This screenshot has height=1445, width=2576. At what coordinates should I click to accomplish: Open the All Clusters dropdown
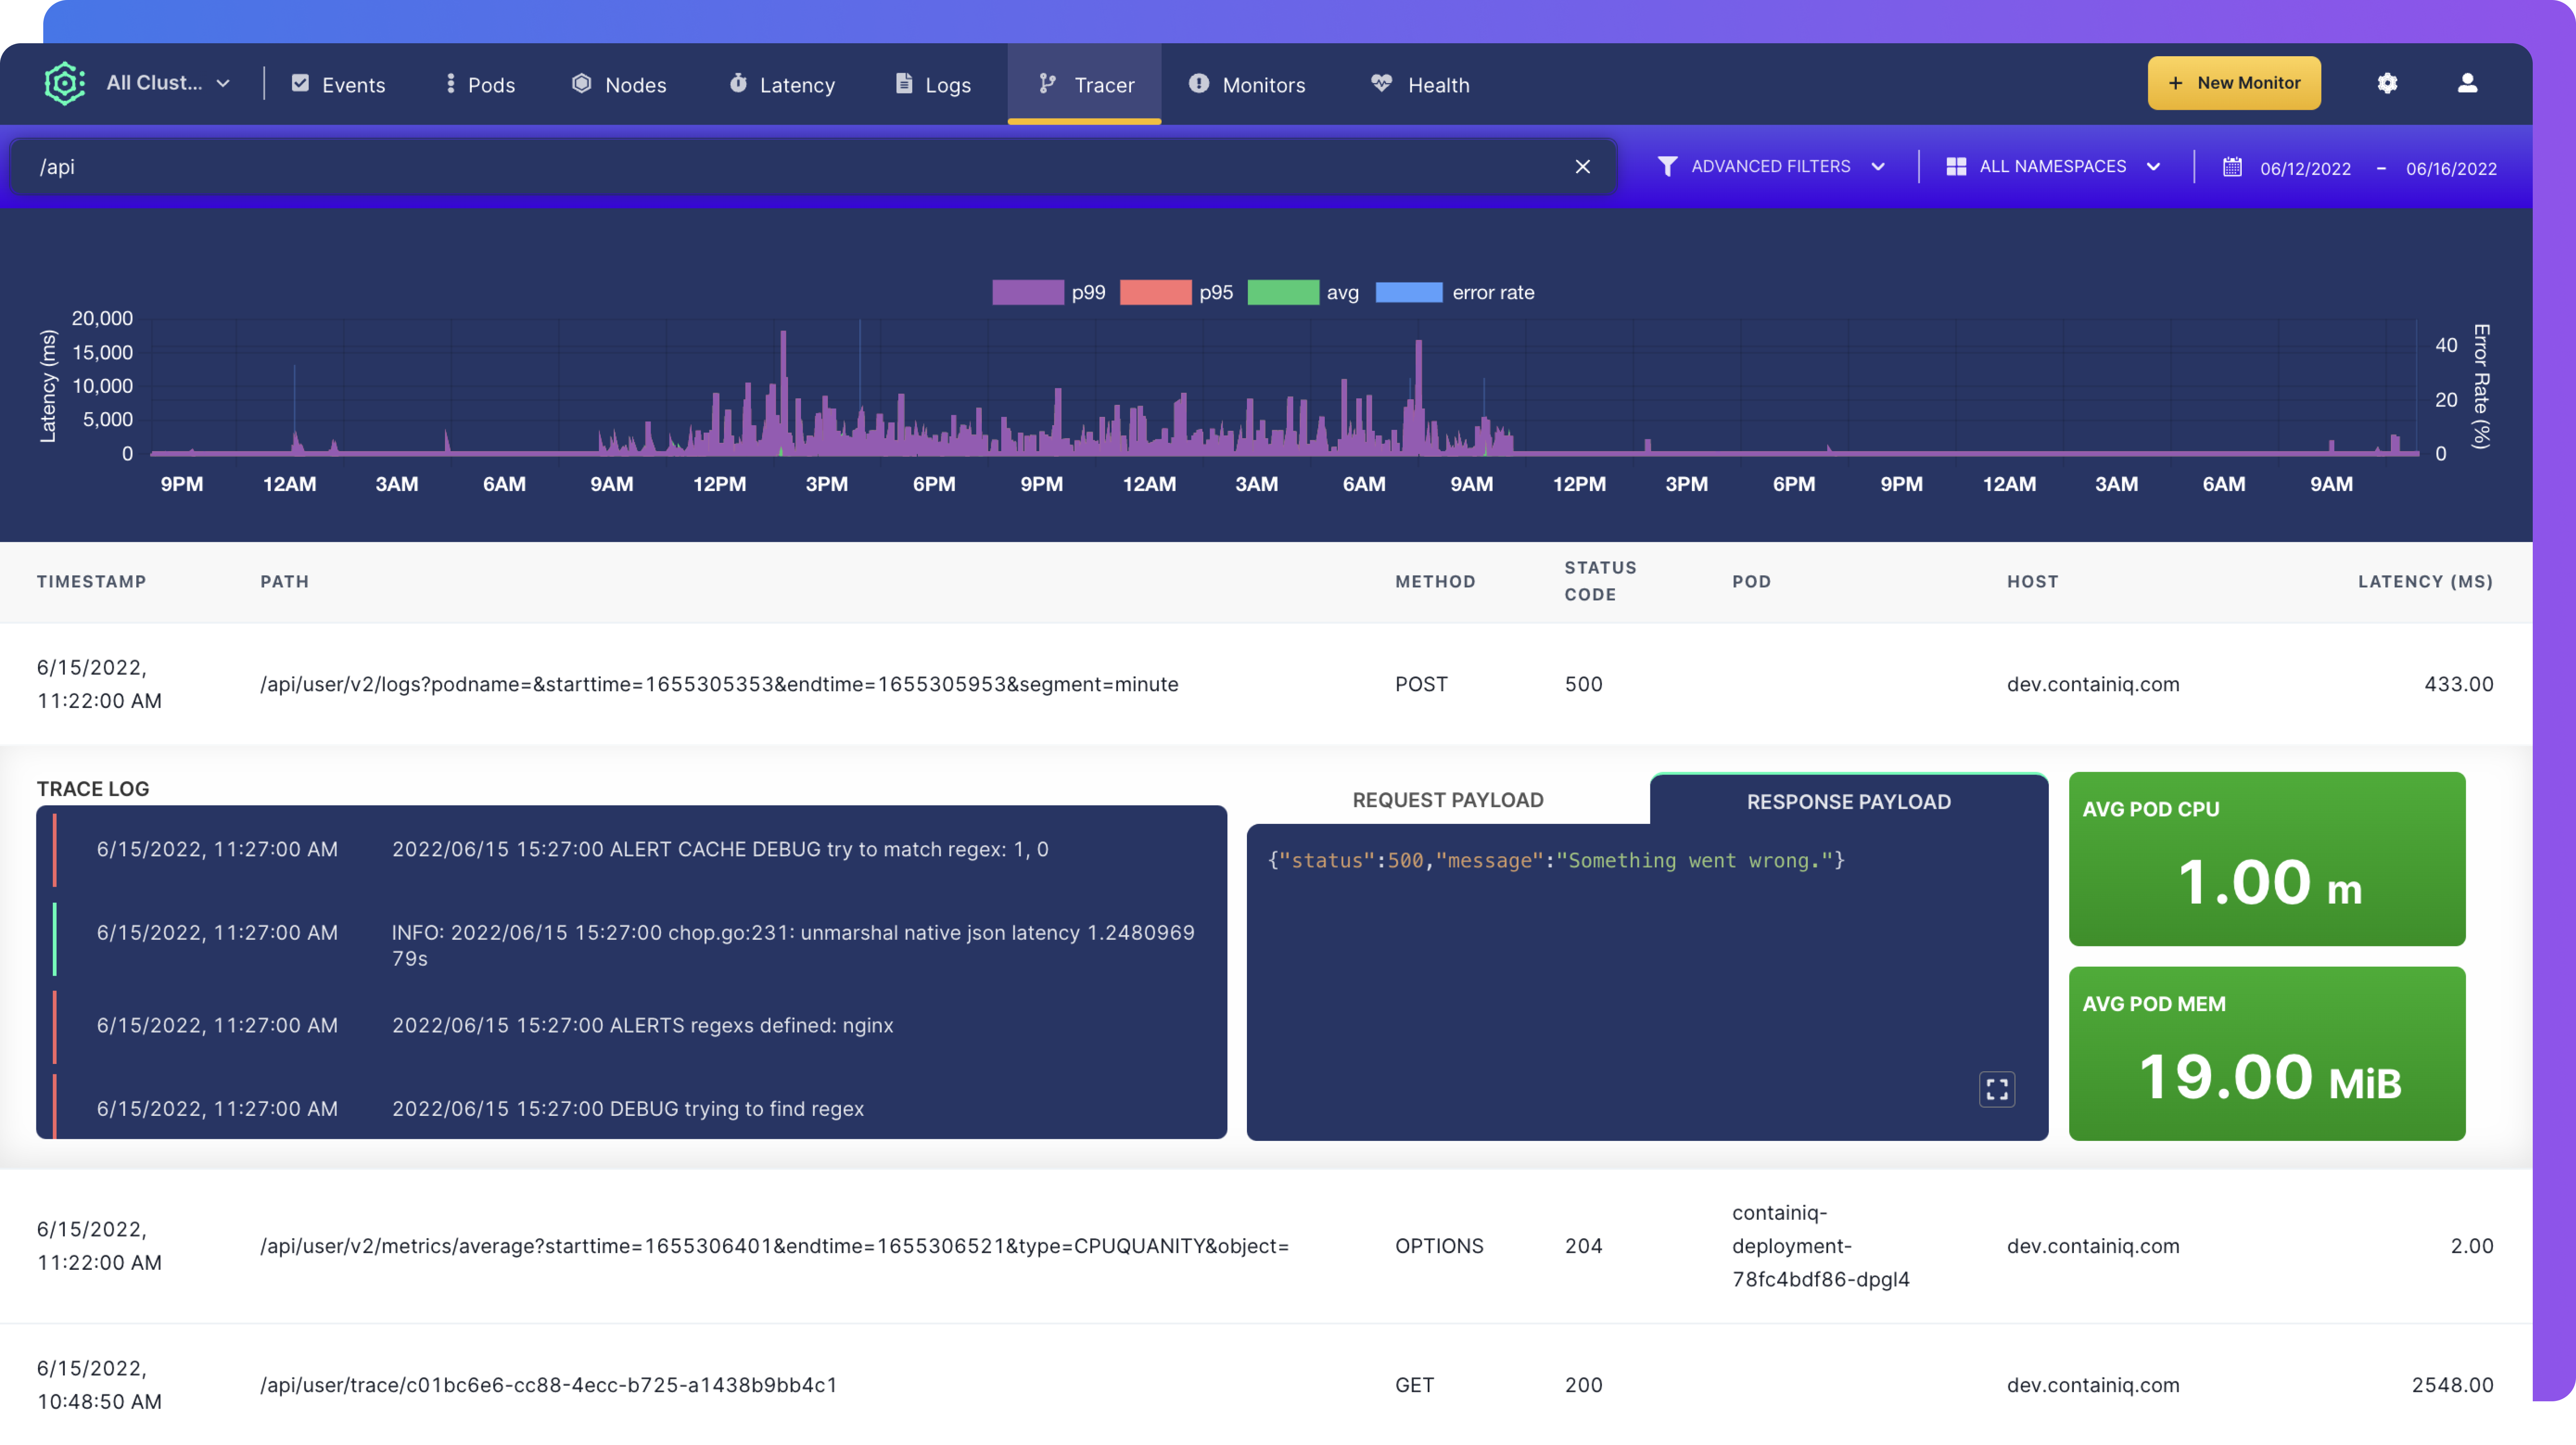[x=168, y=83]
